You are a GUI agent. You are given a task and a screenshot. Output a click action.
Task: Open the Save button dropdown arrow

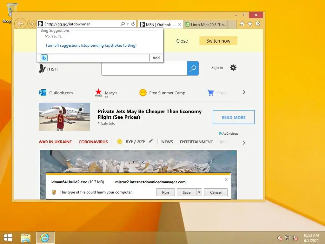coord(199,192)
